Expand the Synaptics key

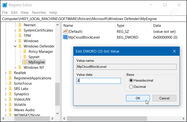pyautogui.click(x=6, y=94)
